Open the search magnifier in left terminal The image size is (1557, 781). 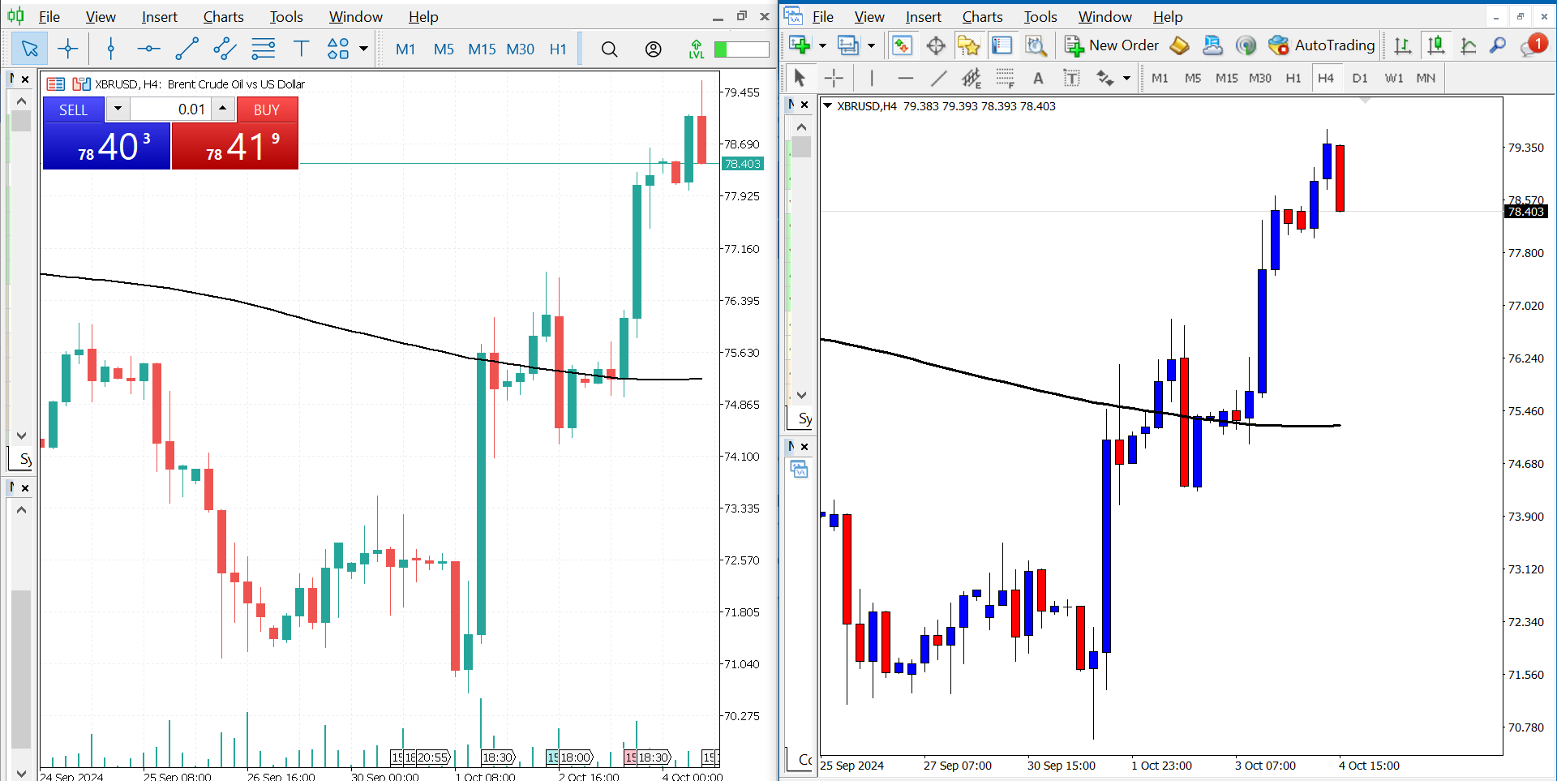tap(609, 49)
